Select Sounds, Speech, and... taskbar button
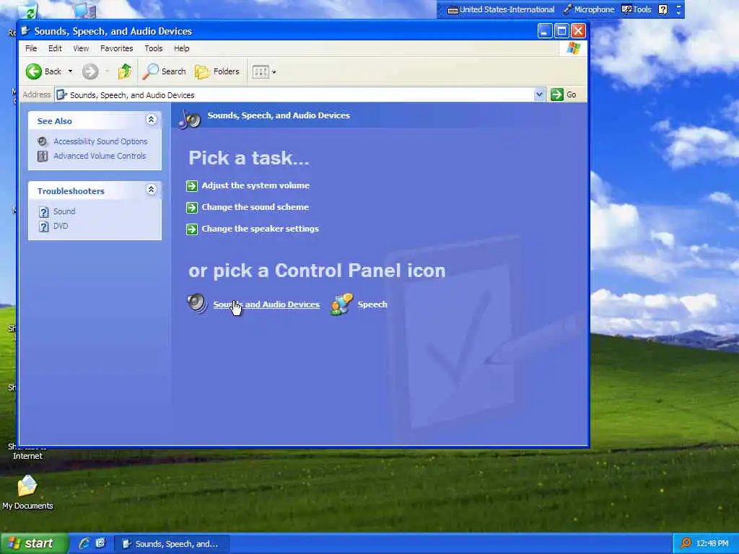Image resolution: width=739 pixels, height=554 pixels. 172,544
